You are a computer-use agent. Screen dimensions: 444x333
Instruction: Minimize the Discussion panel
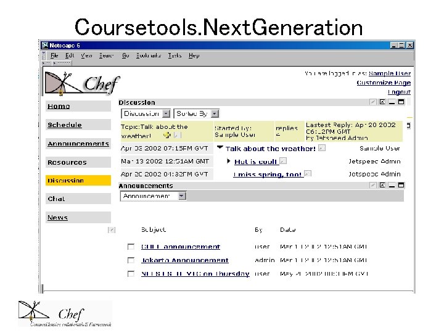pyautogui.click(x=392, y=102)
